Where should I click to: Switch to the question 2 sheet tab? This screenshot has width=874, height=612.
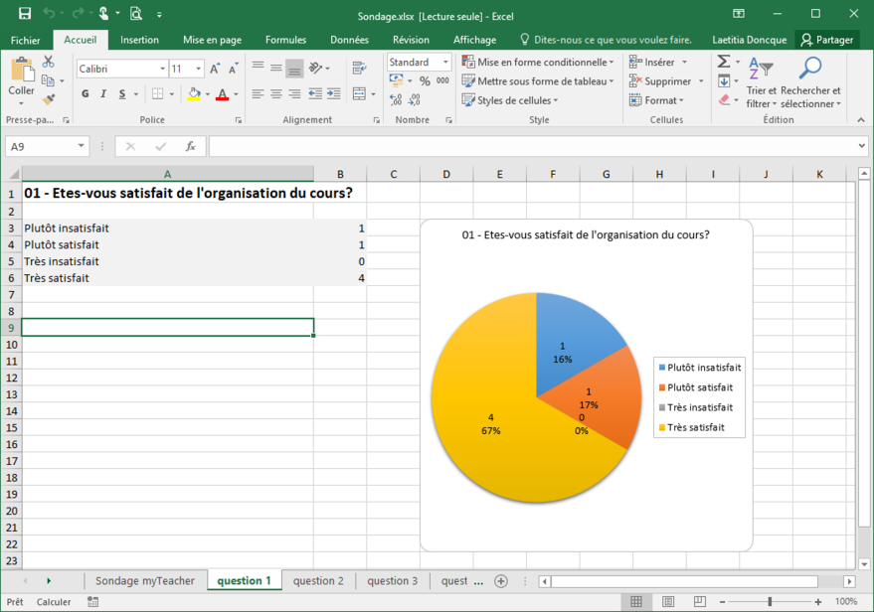pyautogui.click(x=318, y=581)
